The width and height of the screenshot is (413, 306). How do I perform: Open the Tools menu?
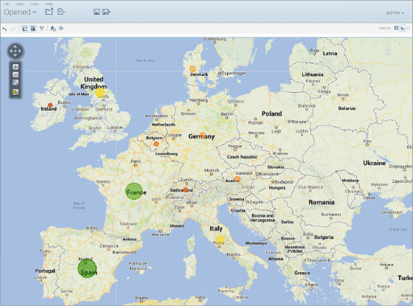34,4
